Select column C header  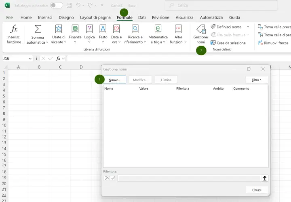point(60,67)
